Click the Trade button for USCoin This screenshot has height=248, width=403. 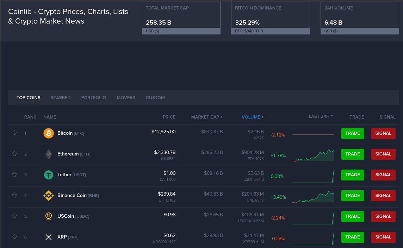(x=353, y=216)
